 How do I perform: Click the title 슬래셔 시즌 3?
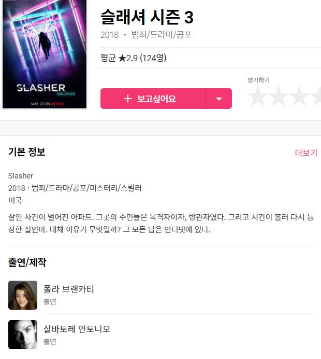click(147, 17)
